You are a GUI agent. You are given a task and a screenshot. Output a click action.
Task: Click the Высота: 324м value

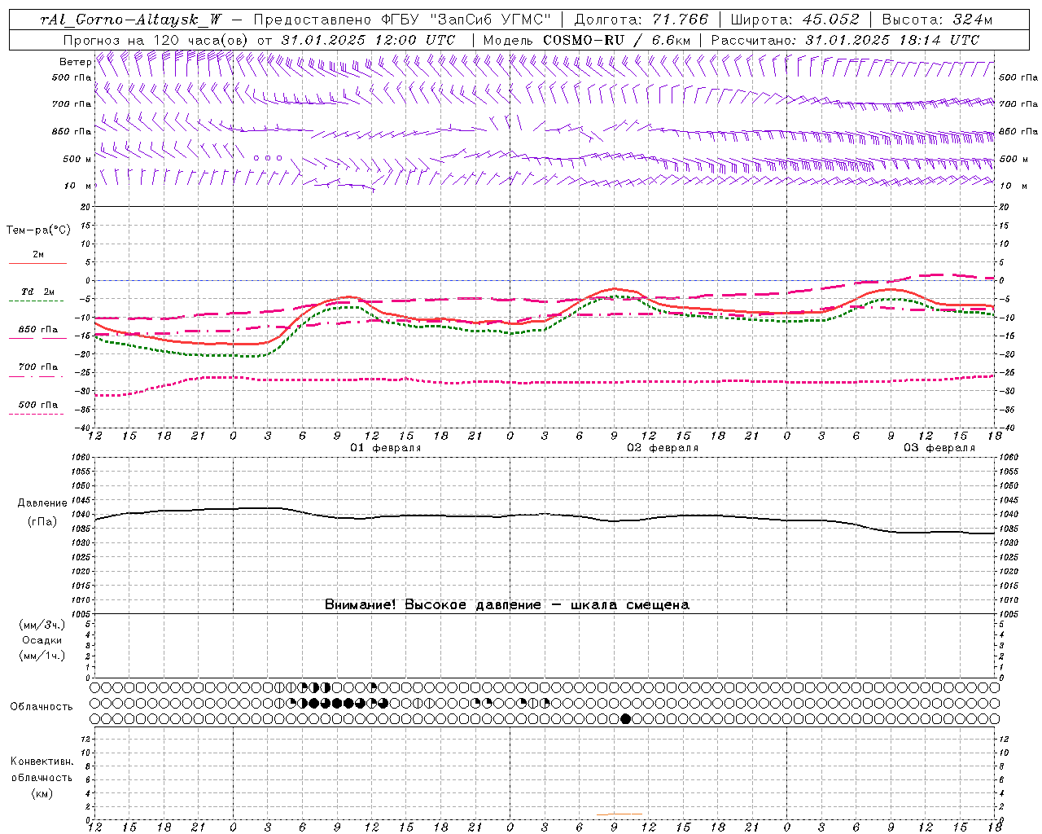tap(938, 20)
